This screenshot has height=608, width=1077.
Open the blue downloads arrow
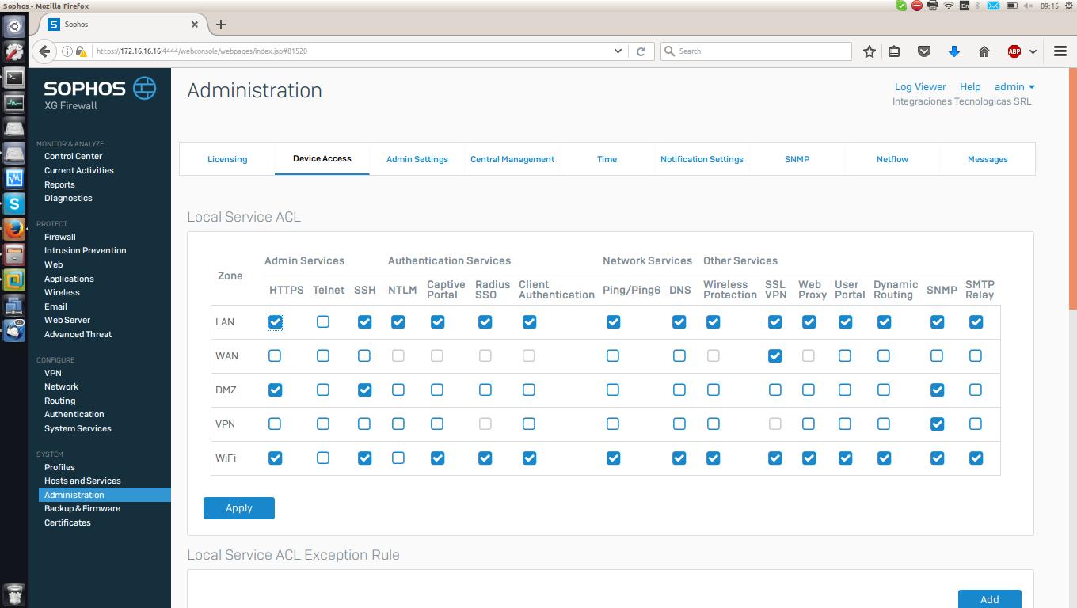coord(954,51)
